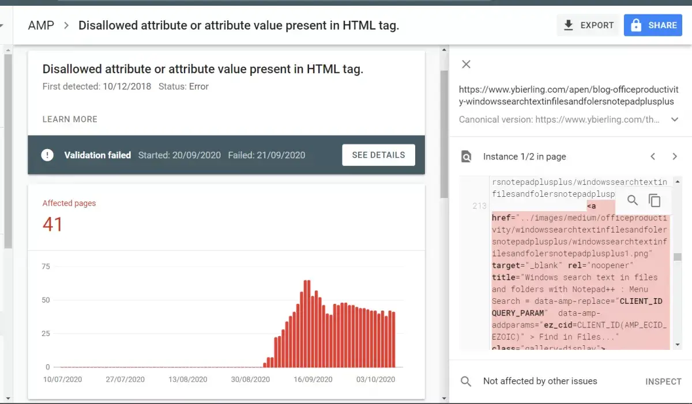Copy the code snippet with copy icon
692x404 pixels.
click(x=655, y=200)
